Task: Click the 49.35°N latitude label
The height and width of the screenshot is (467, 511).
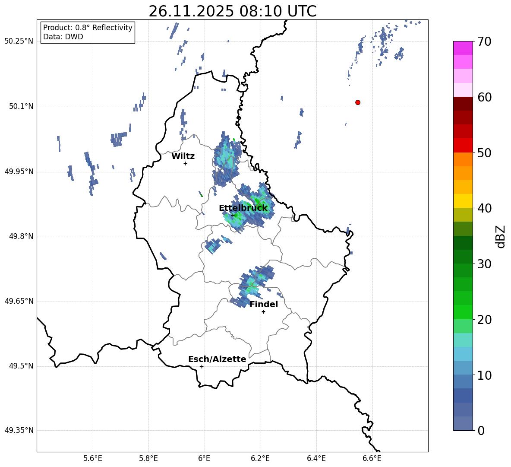Action: [x=19, y=430]
